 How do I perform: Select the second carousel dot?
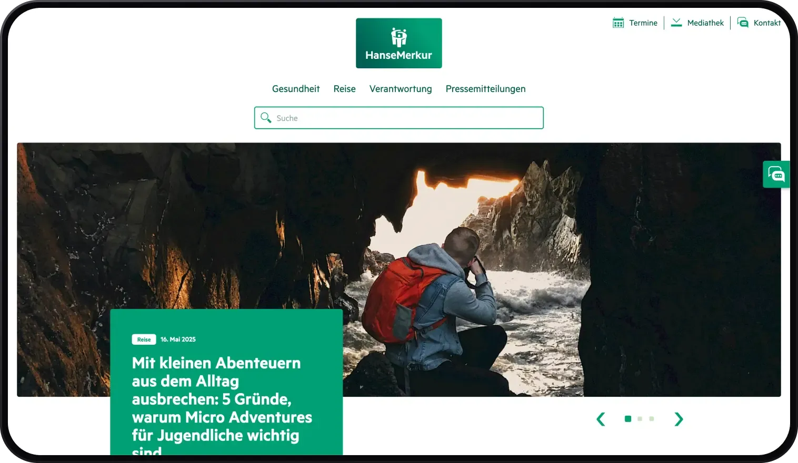640,419
